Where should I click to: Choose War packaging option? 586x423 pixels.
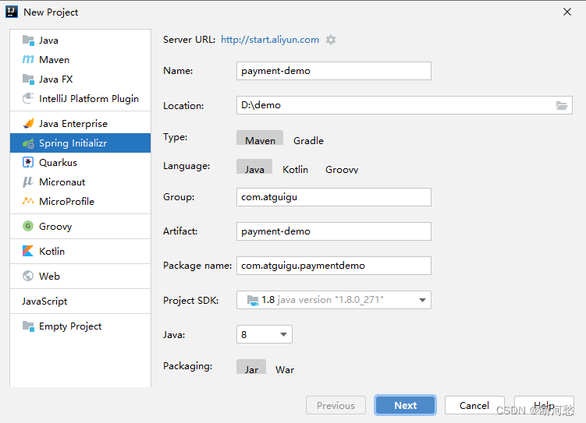[x=285, y=369]
